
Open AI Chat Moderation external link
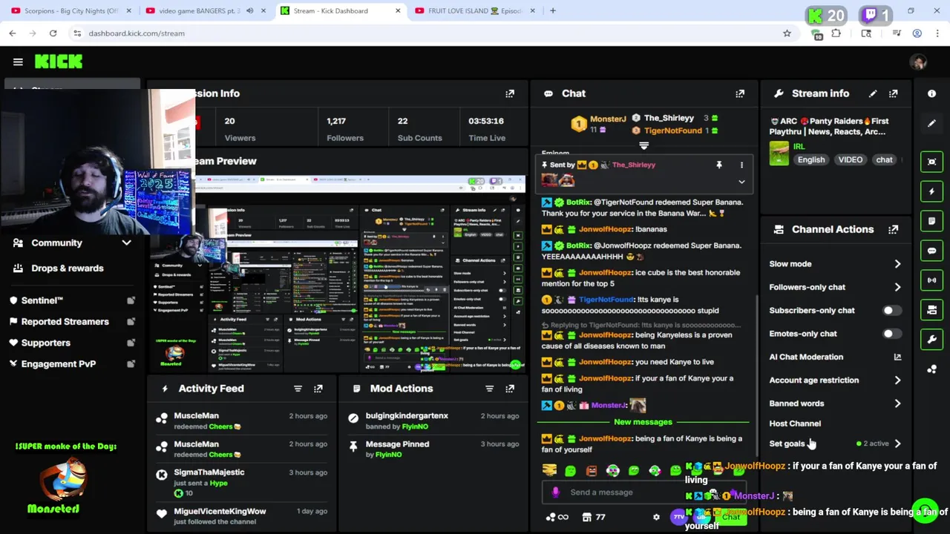point(897,357)
